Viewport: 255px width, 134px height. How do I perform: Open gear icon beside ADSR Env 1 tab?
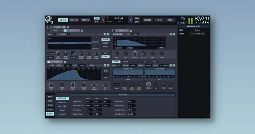coord(65,62)
